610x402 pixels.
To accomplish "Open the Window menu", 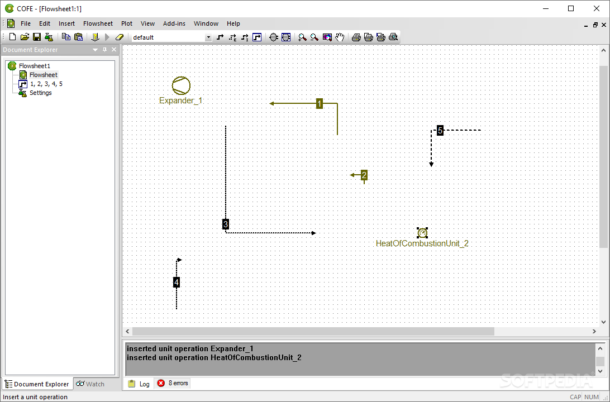I will pos(206,23).
